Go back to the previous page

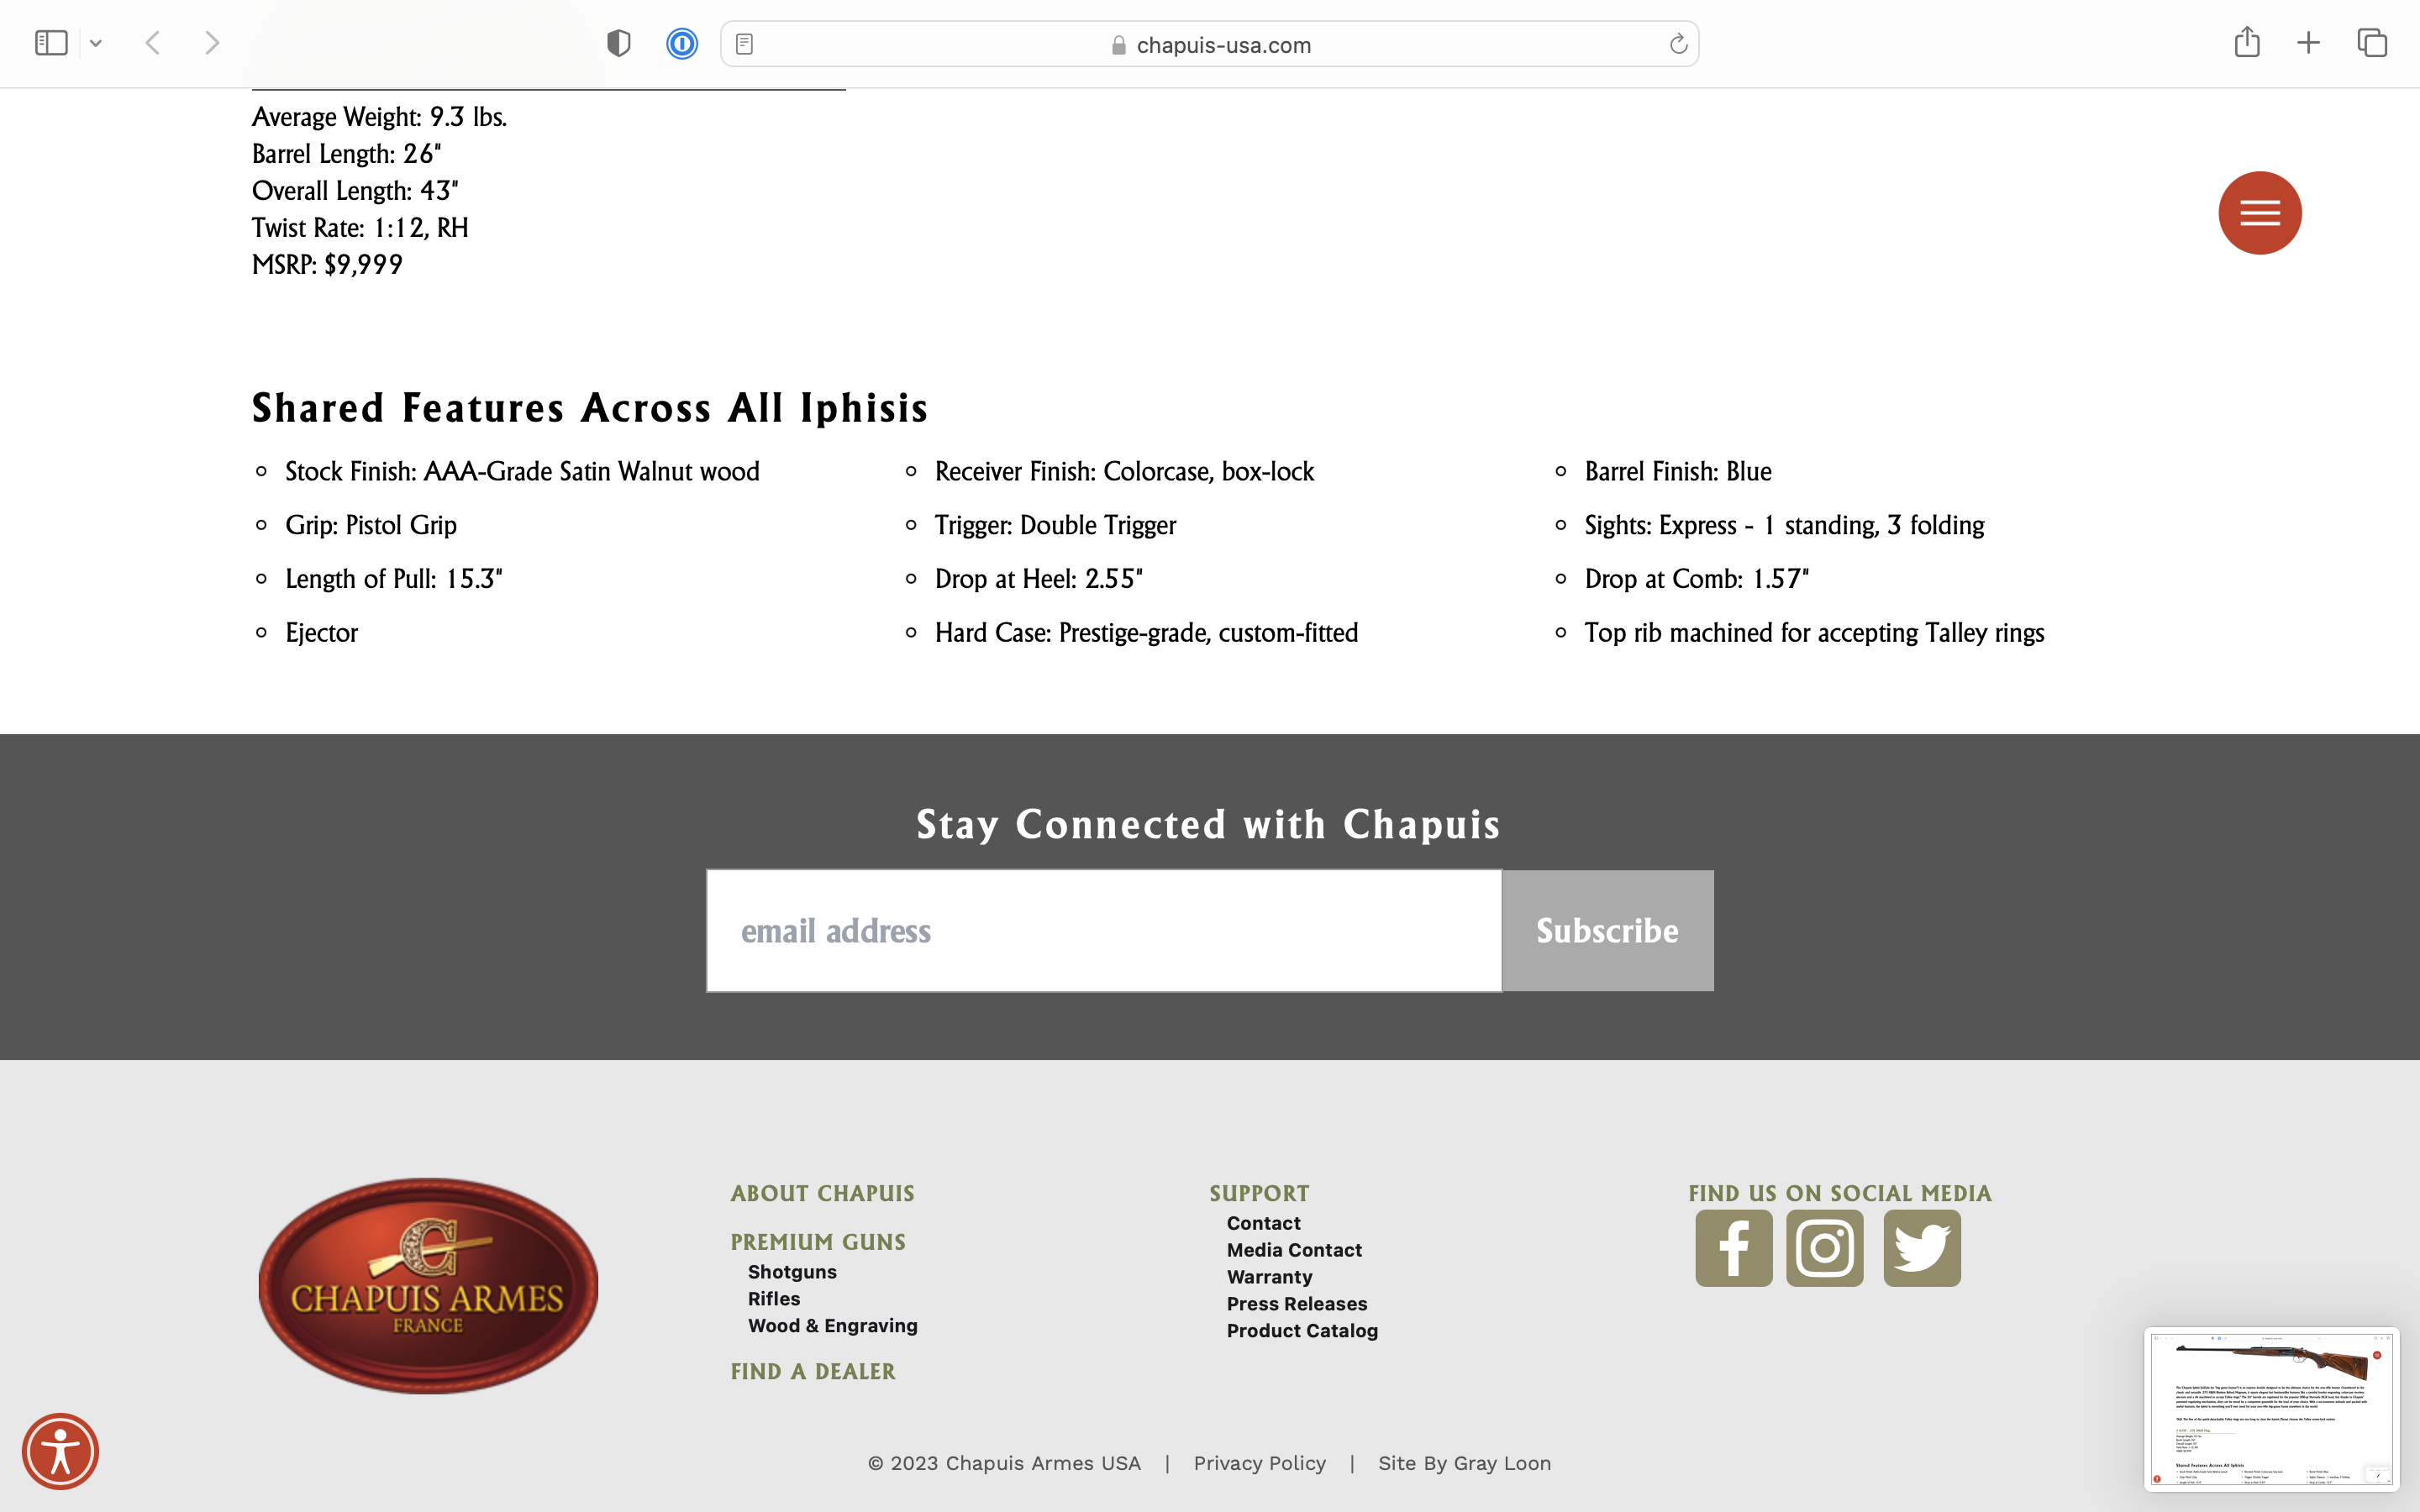pyautogui.click(x=153, y=43)
